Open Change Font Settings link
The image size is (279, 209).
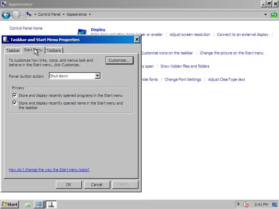(x=183, y=79)
